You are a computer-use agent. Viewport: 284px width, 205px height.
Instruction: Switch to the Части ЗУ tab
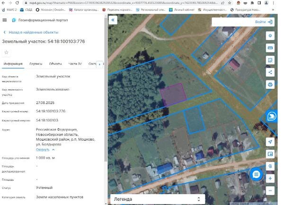[x=75, y=64]
